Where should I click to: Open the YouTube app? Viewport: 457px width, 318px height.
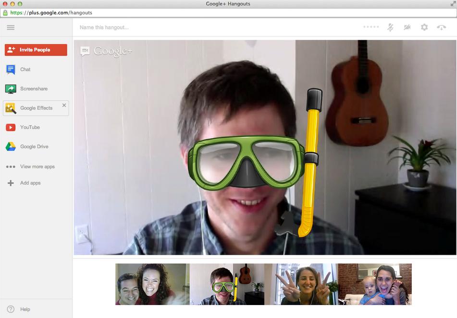click(x=29, y=127)
